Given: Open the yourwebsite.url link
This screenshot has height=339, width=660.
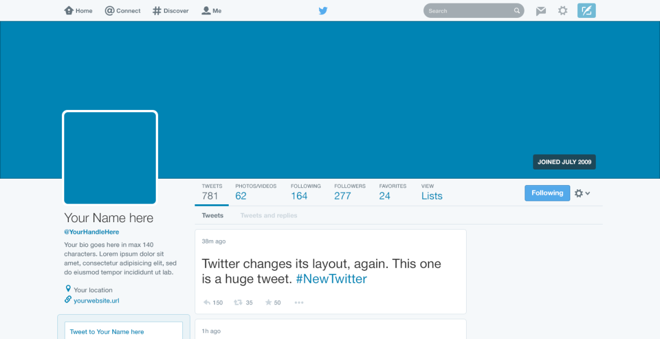Looking at the screenshot, I should click(x=96, y=301).
